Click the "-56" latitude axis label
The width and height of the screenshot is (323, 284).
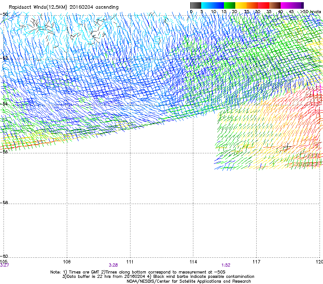coord(4,152)
